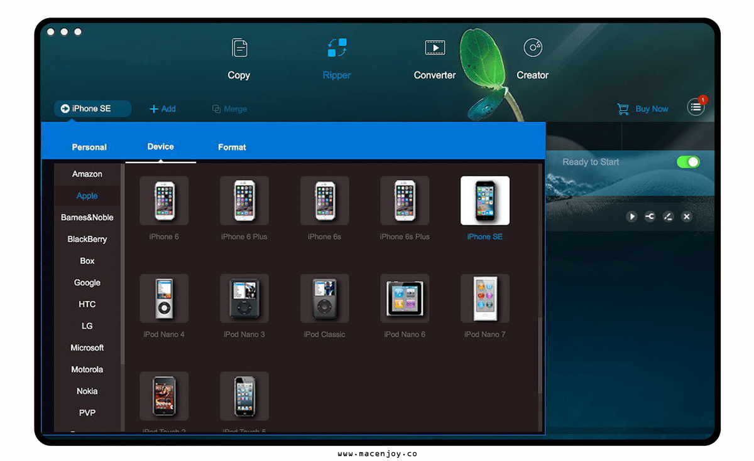Select Box in the brand list
Image resolution: width=754 pixels, height=461 pixels.
(87, 261)
